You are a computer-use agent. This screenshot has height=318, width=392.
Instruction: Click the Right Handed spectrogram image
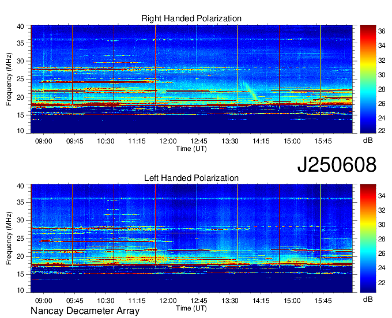pos(191,79)
